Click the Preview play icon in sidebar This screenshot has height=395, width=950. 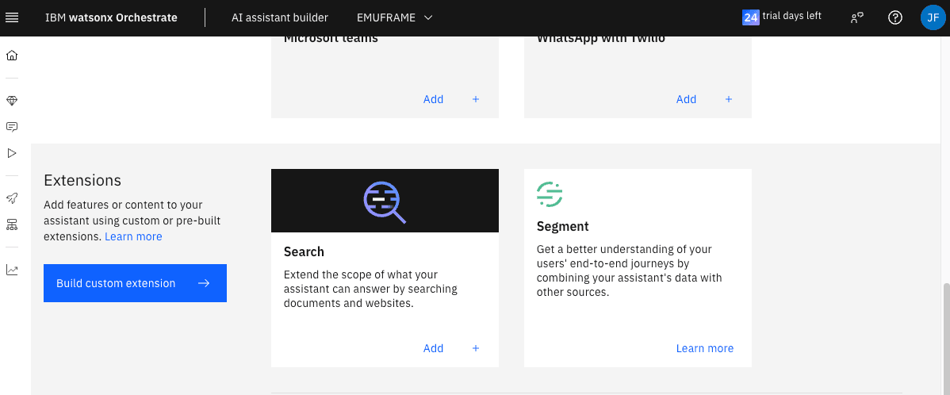pyautogui.click(x=12, y=153)
